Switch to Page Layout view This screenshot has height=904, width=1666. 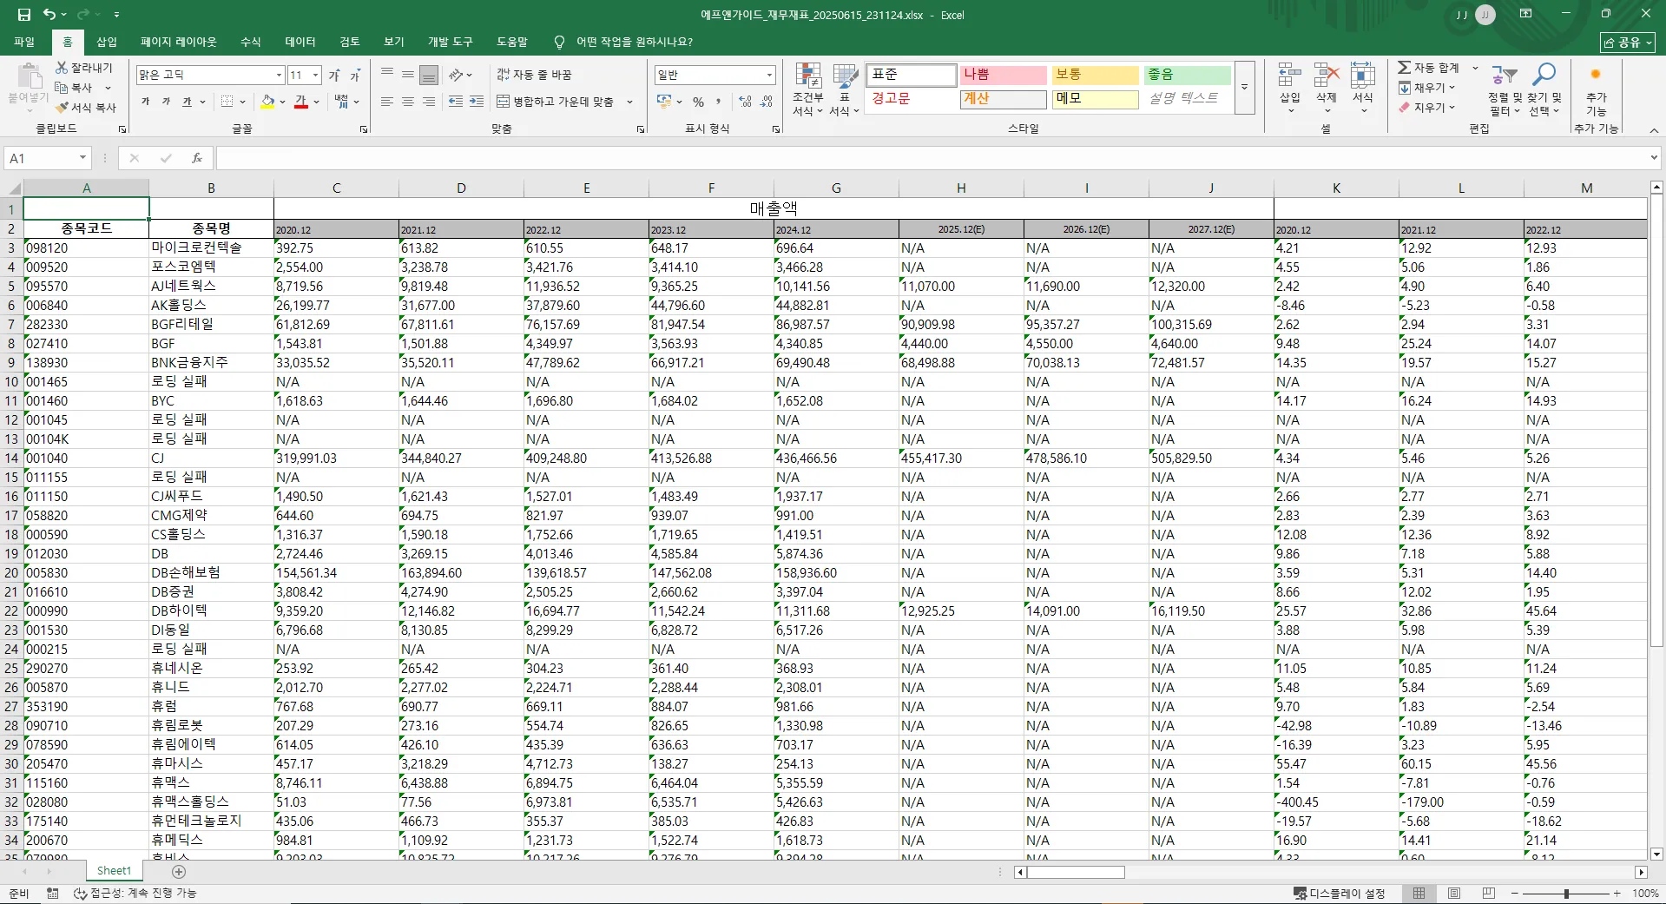pos(1454,894)
